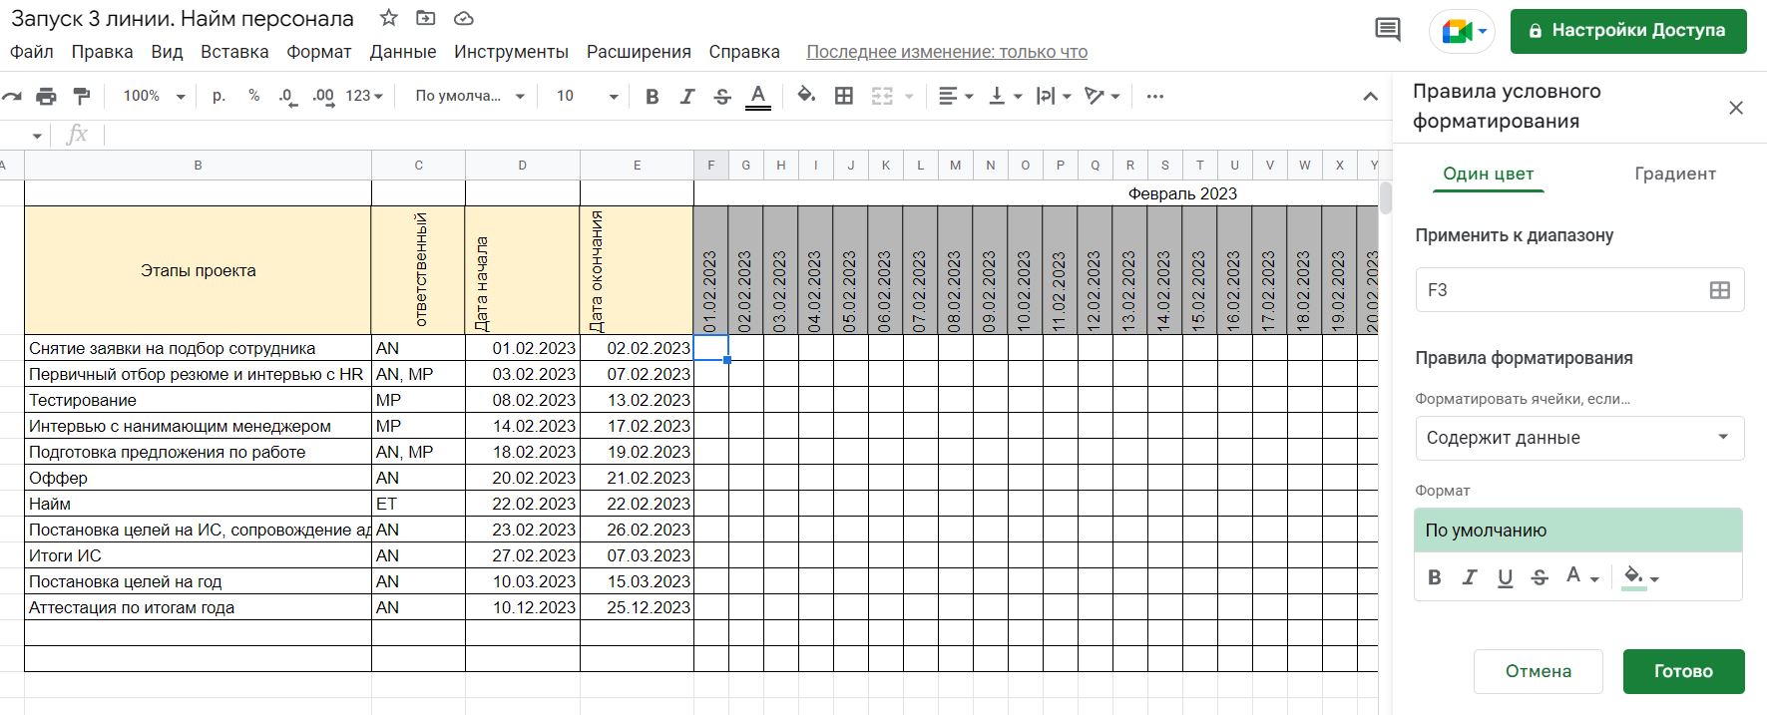Move document using the folder icon
This screenshot has height=715, width=1767.
pos(426,18)
